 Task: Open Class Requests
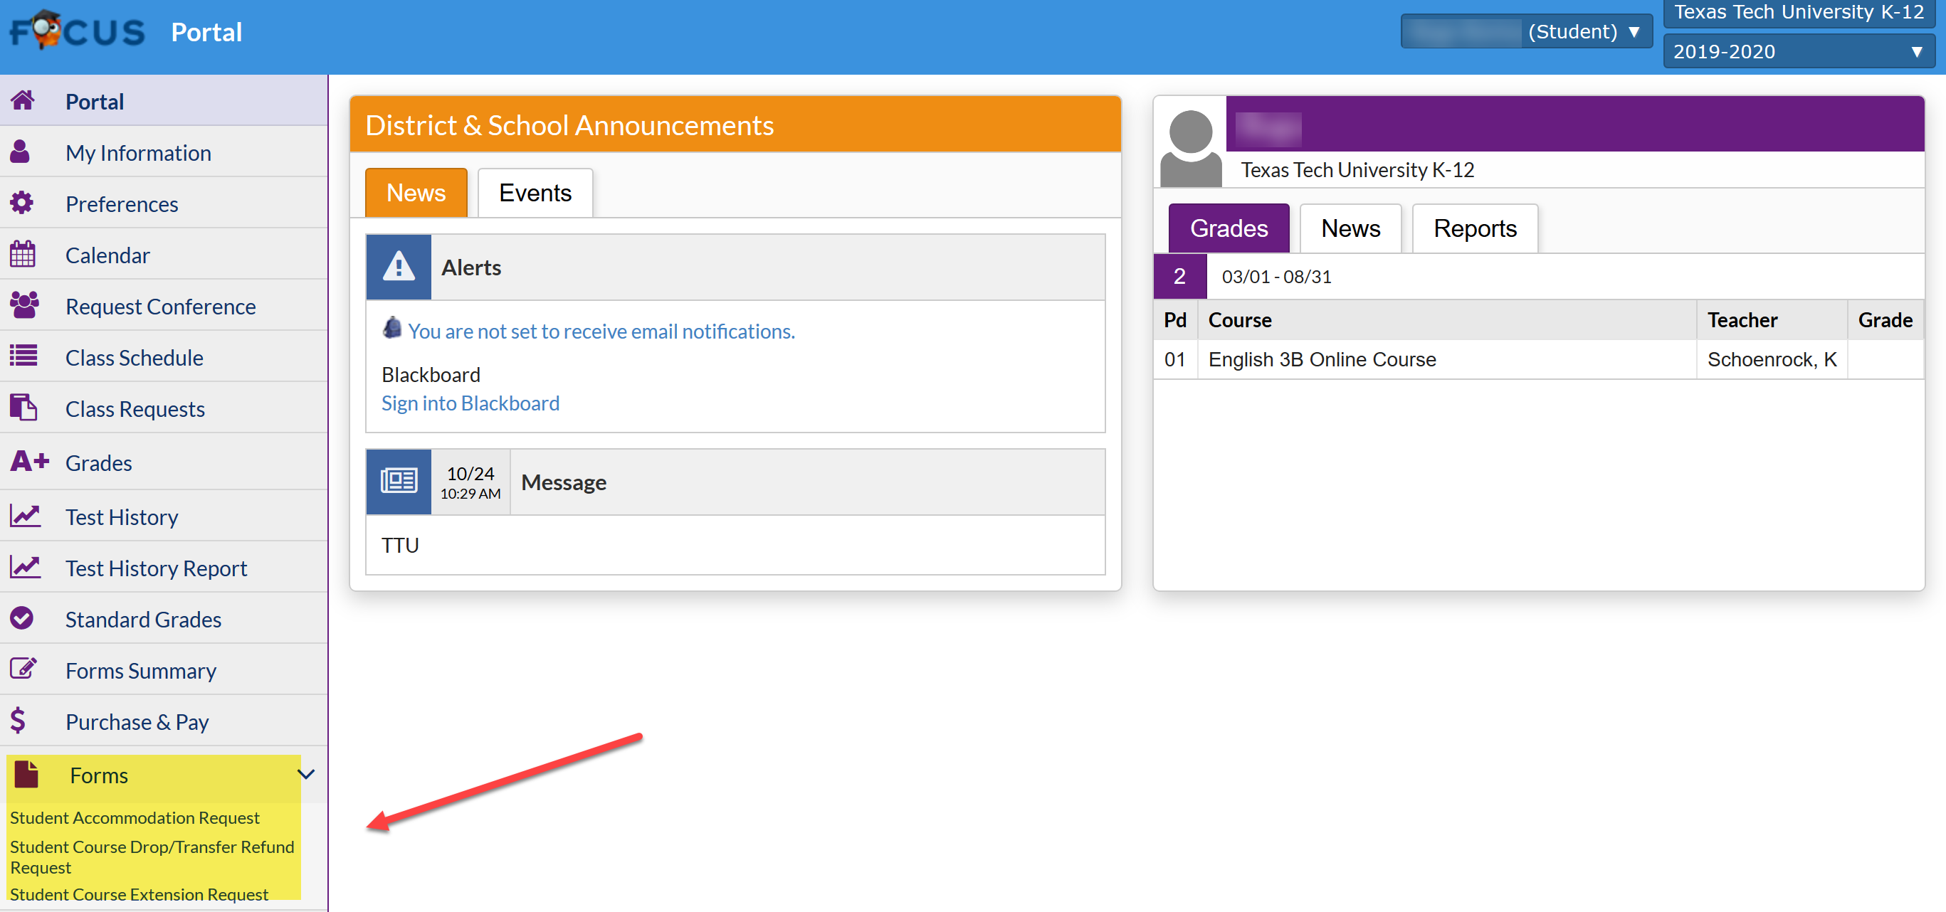click(164, 408)
